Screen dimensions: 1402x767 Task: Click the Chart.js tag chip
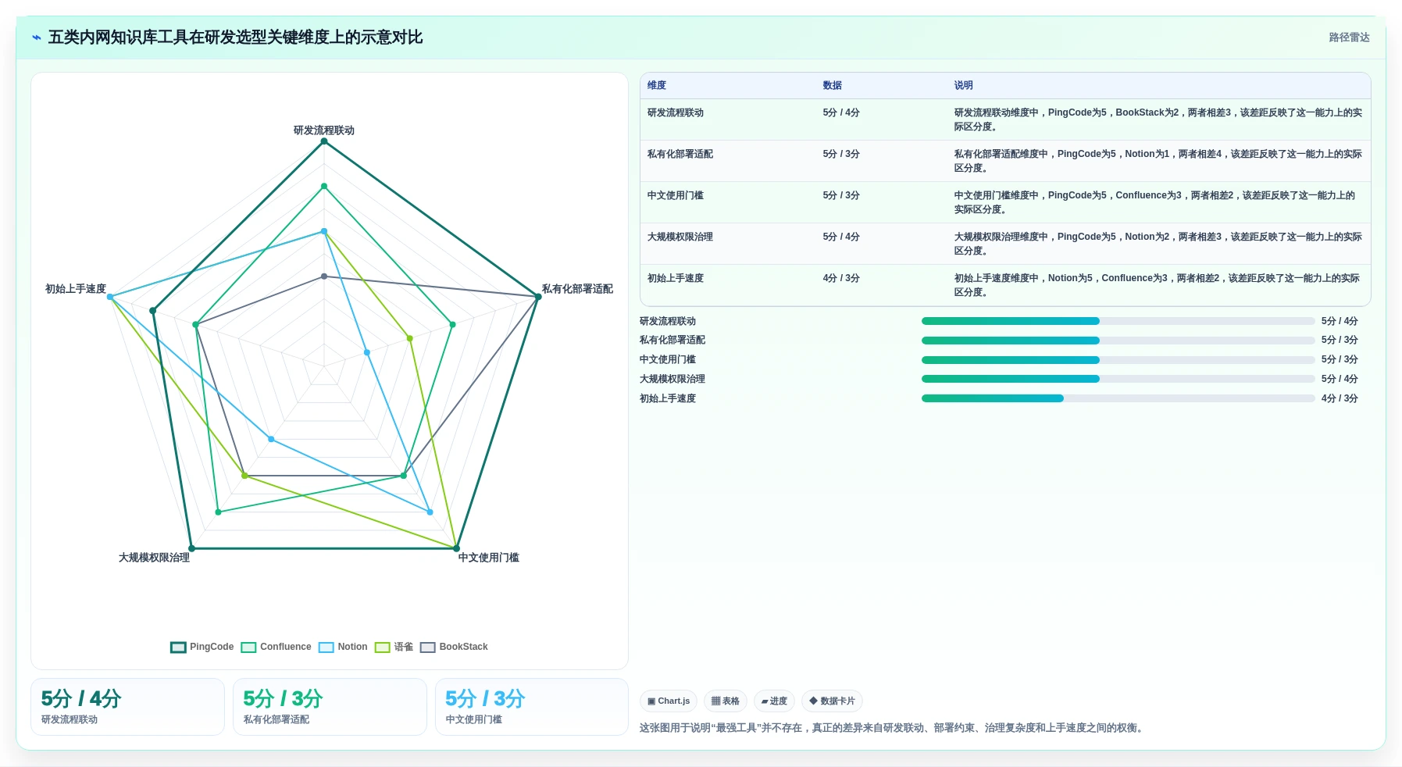pyautogui.click(x=669, y=701)
